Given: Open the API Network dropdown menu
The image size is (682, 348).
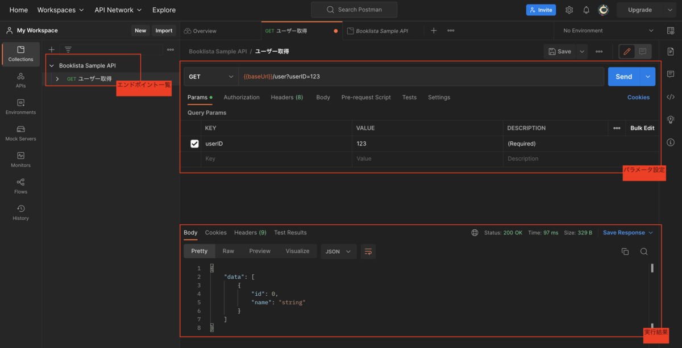Looking at the screenshot, I should coord(118,10).
